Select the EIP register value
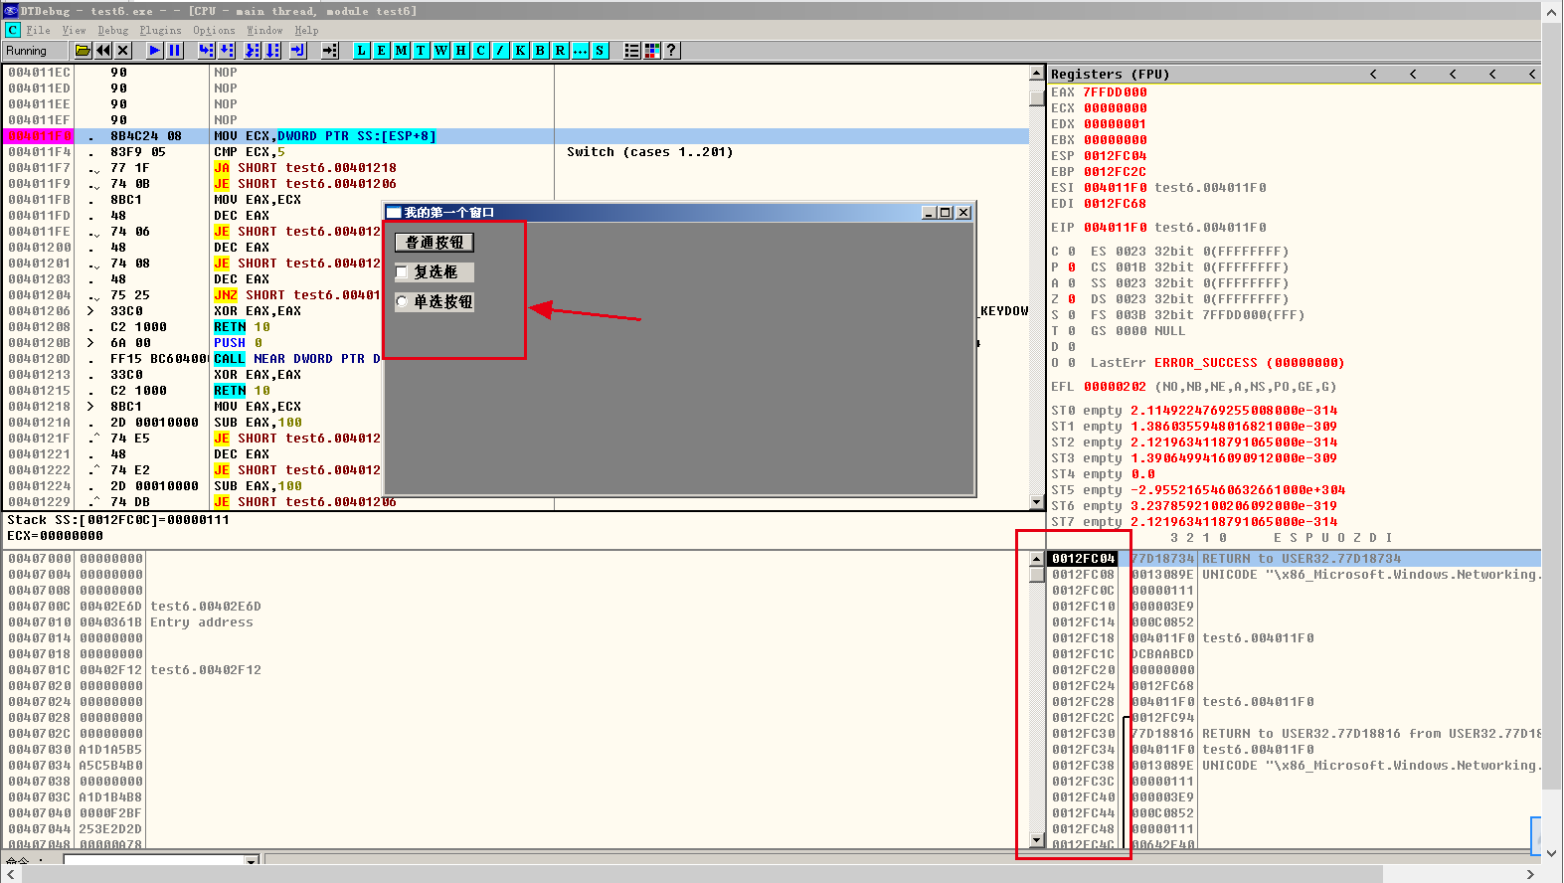Image resolution: width=1564 pixels, height=883 pixels. pyautogui.click(x=1115, y=228)
